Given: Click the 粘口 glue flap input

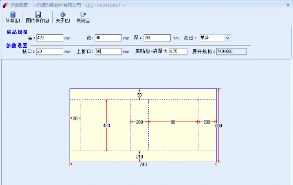Looking at the screenshot, I should click(49, 52).
